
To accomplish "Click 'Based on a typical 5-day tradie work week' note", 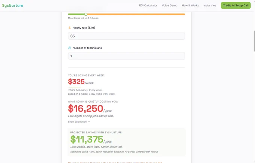I will pos(91,94).
